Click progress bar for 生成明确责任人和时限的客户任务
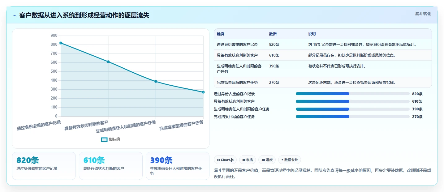 tap(353, 109)
